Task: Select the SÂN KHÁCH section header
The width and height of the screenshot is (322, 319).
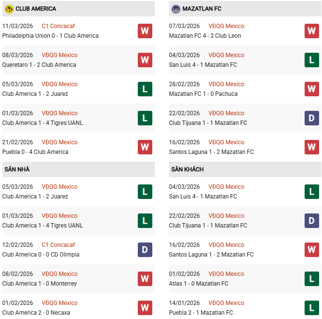Action: pos(187,169)
